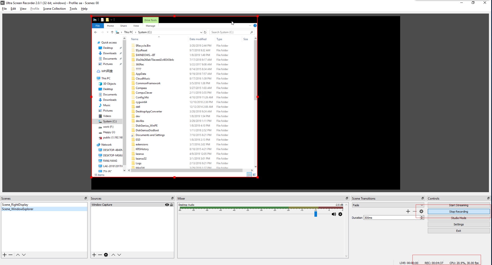Move scene down with arrow icon

(24, 255)
